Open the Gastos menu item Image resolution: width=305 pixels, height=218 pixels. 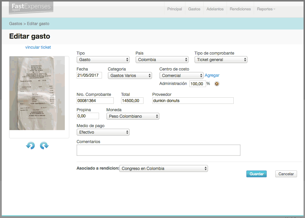(x=194, y=9)
